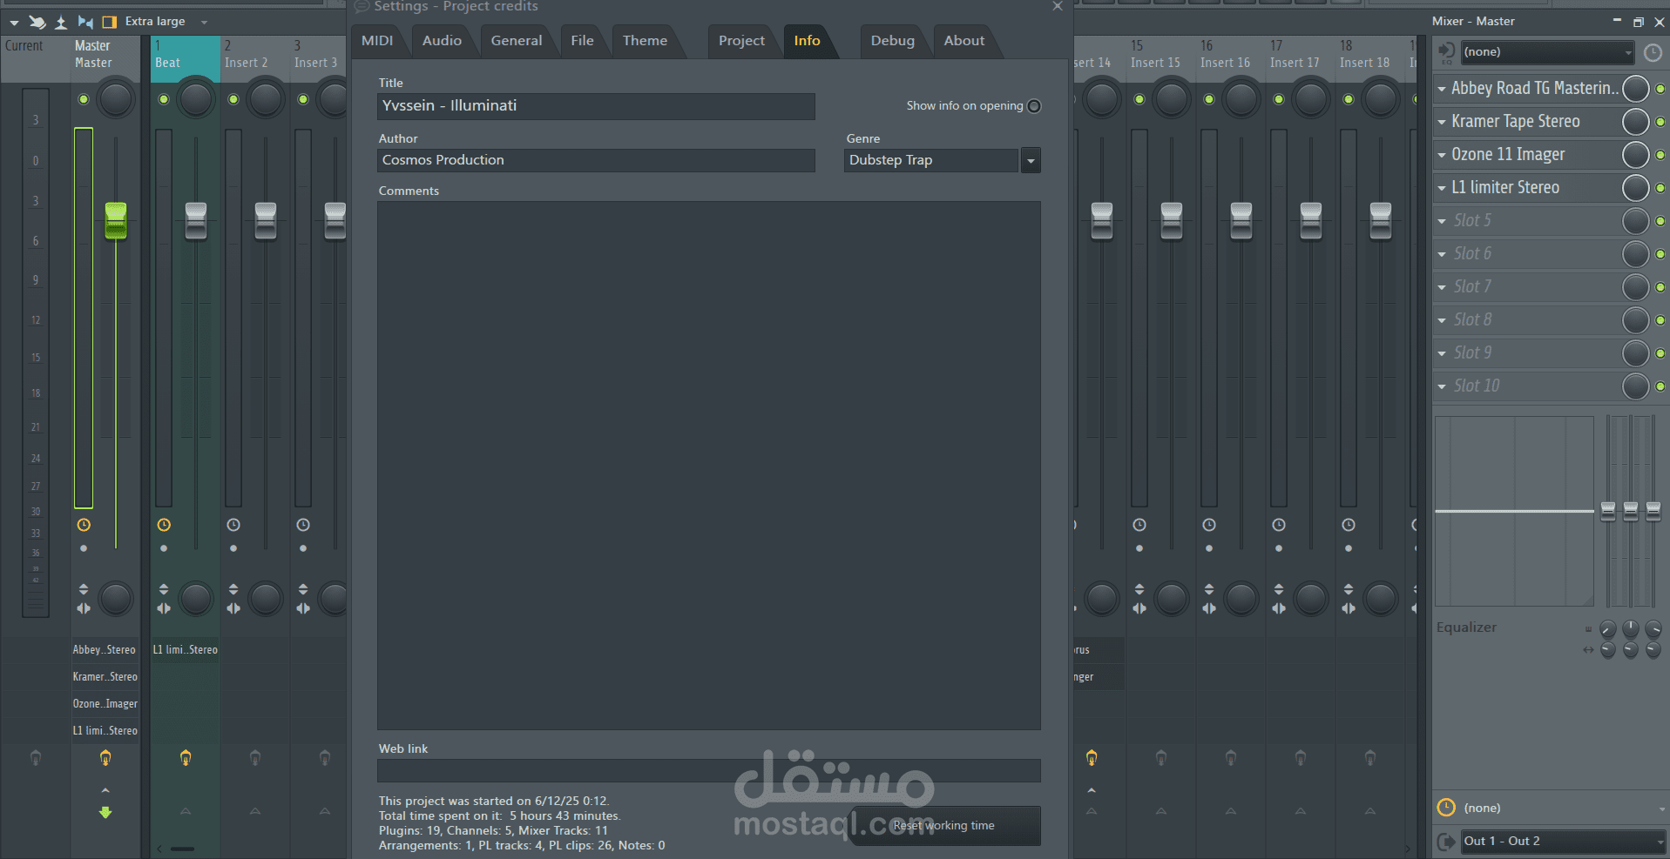Image resolution: width=1670 pixels, height=859 pixels.
Task: Switch to the Theme settings tab
Action: point(645,41)
